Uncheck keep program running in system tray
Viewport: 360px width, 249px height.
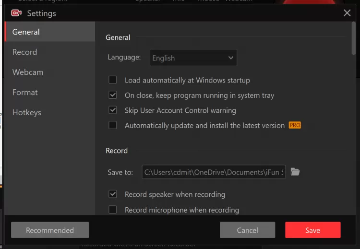click(113, 95)
